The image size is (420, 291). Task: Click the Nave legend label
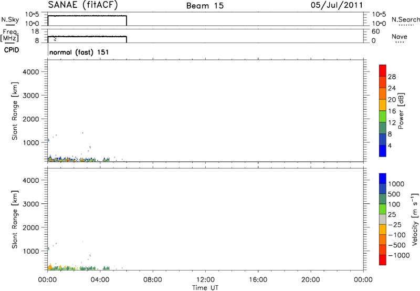pyautogui.click(x=400, y=36)
